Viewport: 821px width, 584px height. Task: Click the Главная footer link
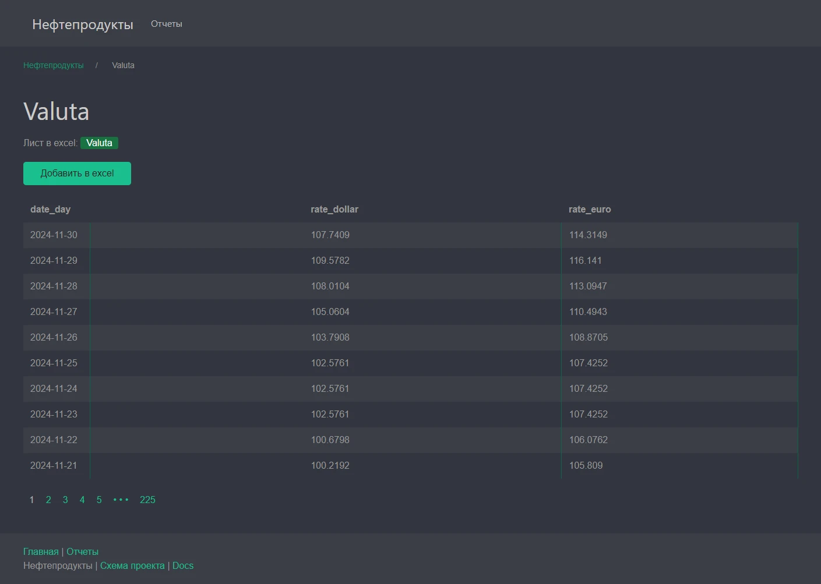coord(41,552)
